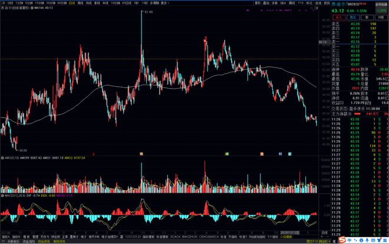Open the 多周期 multi-period dropdown
This screenshot has width=389, height=244.
[152, 3]
